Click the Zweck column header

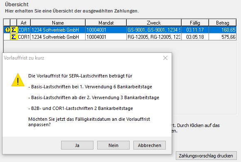tap(154, 23)
